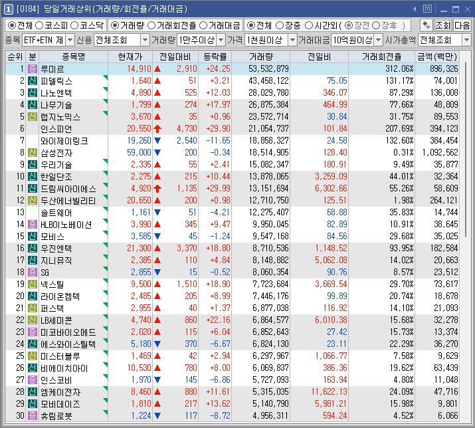Select the 코스닥 radio button
This screenshot has width=475, height=428.
coord(74,25)
